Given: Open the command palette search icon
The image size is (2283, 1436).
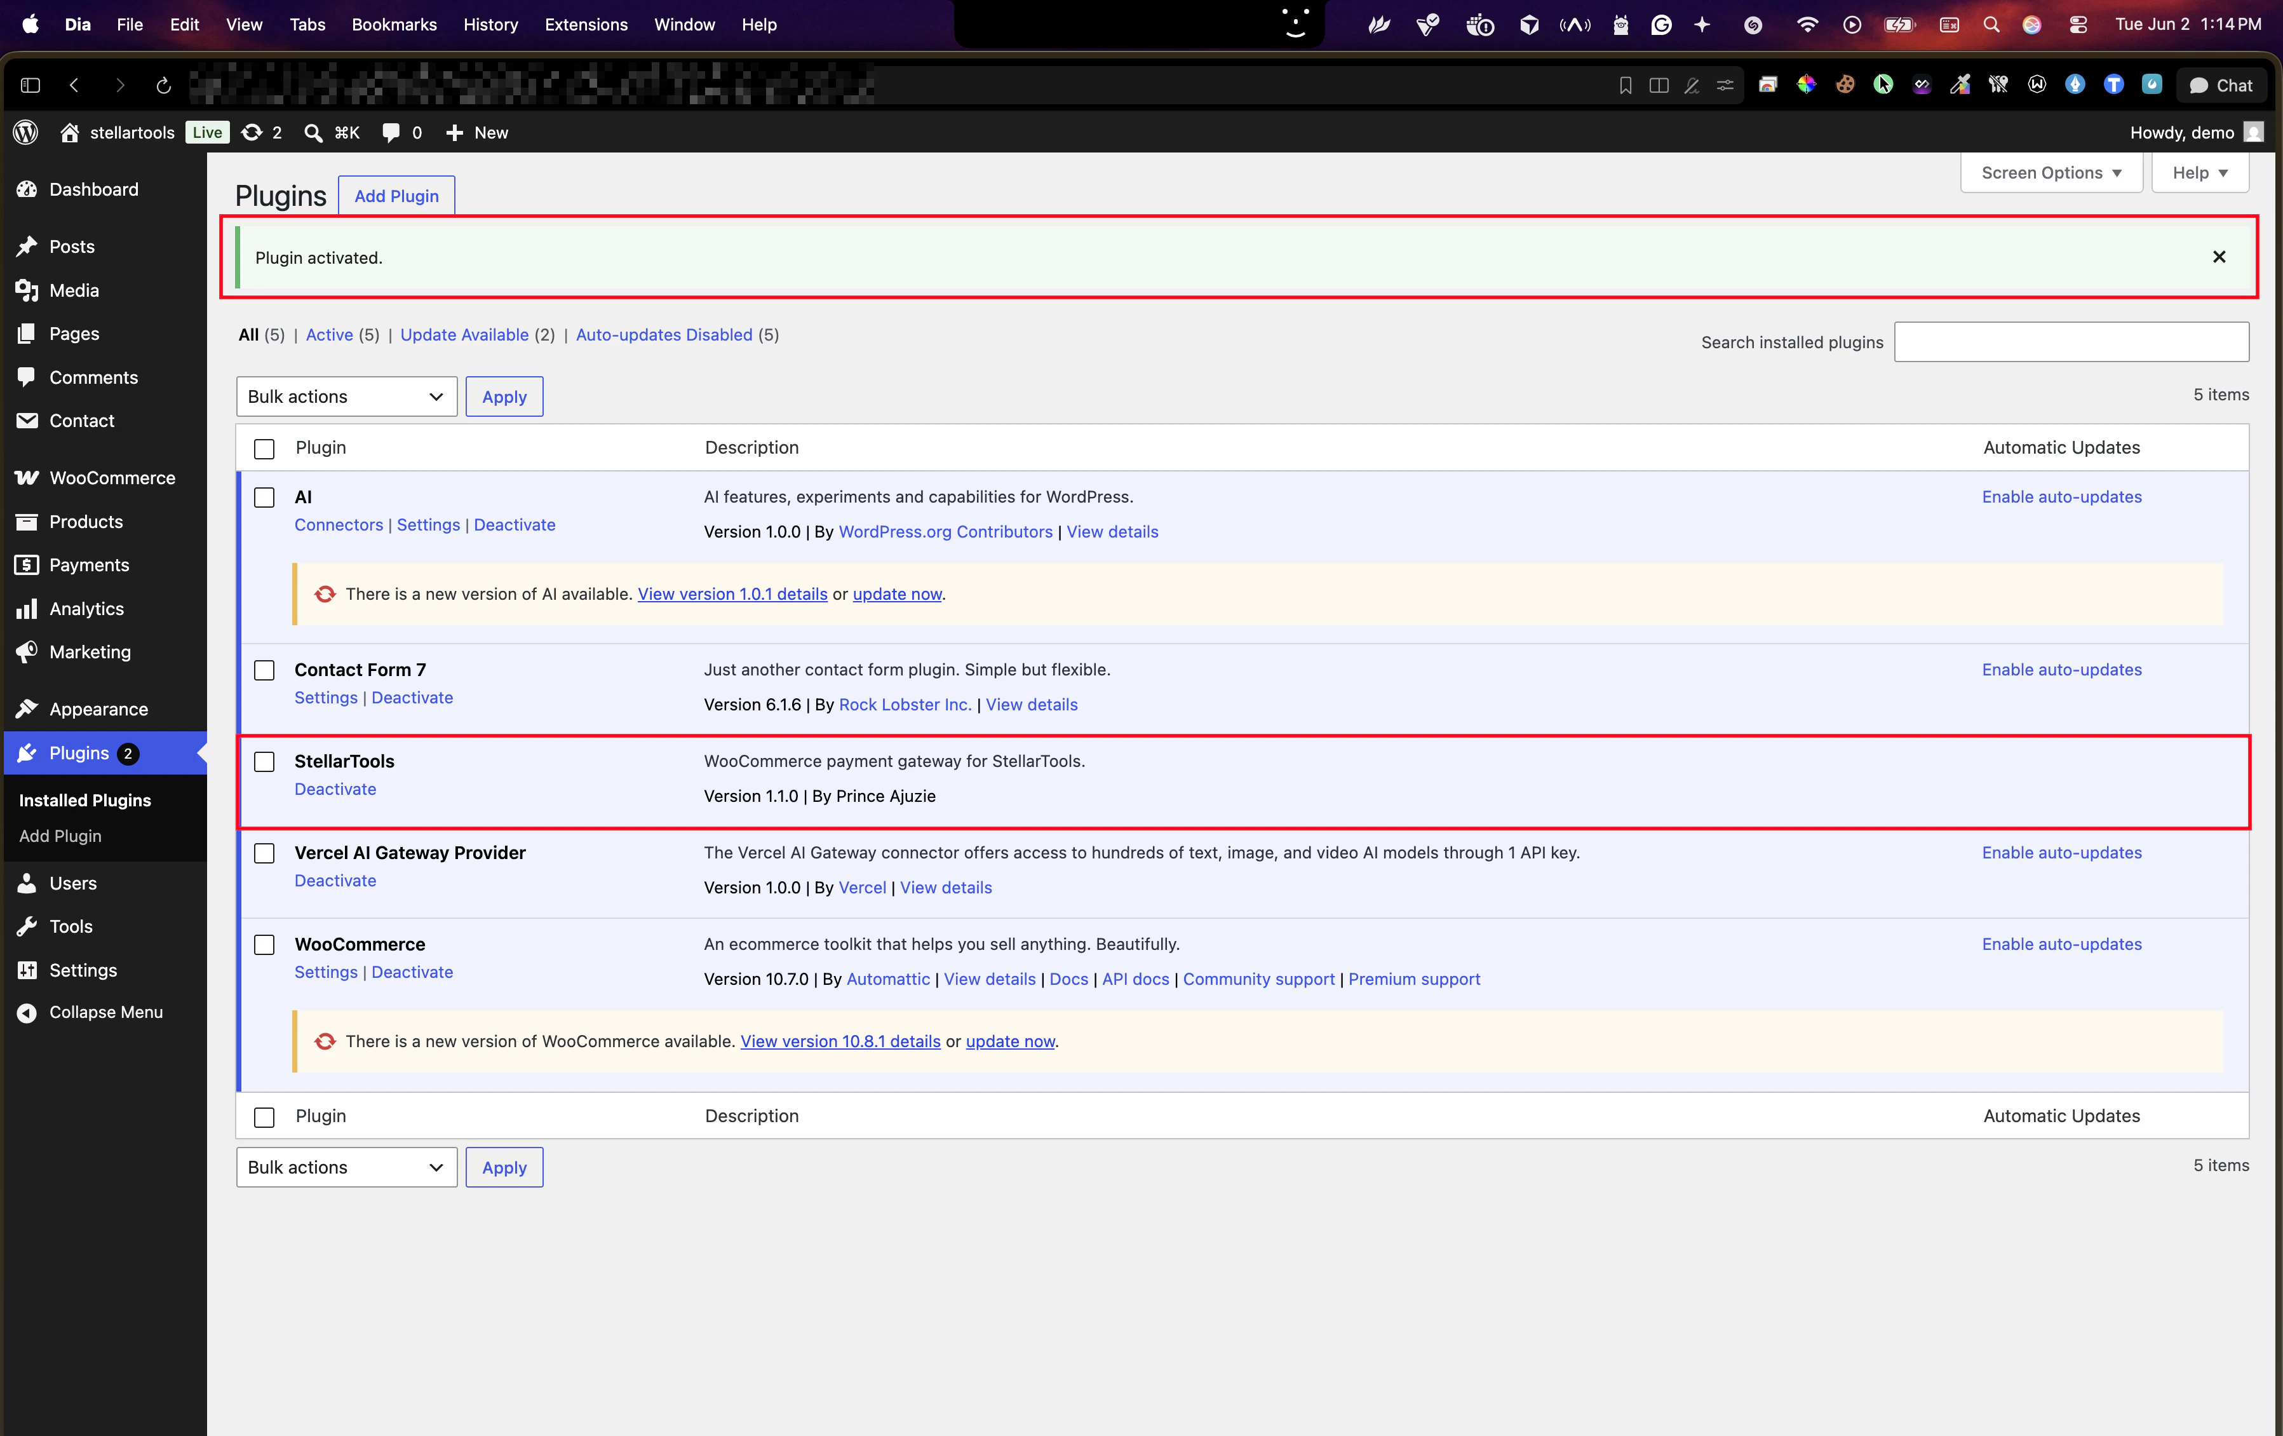Looking at the screenshot, I should [313, 133].
